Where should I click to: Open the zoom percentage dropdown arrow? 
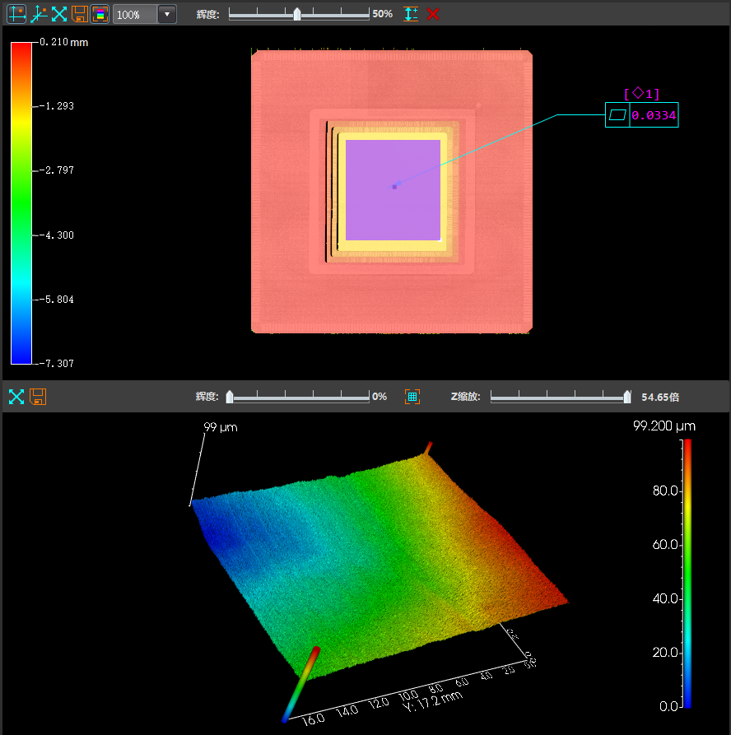click(x=167, y=14)
